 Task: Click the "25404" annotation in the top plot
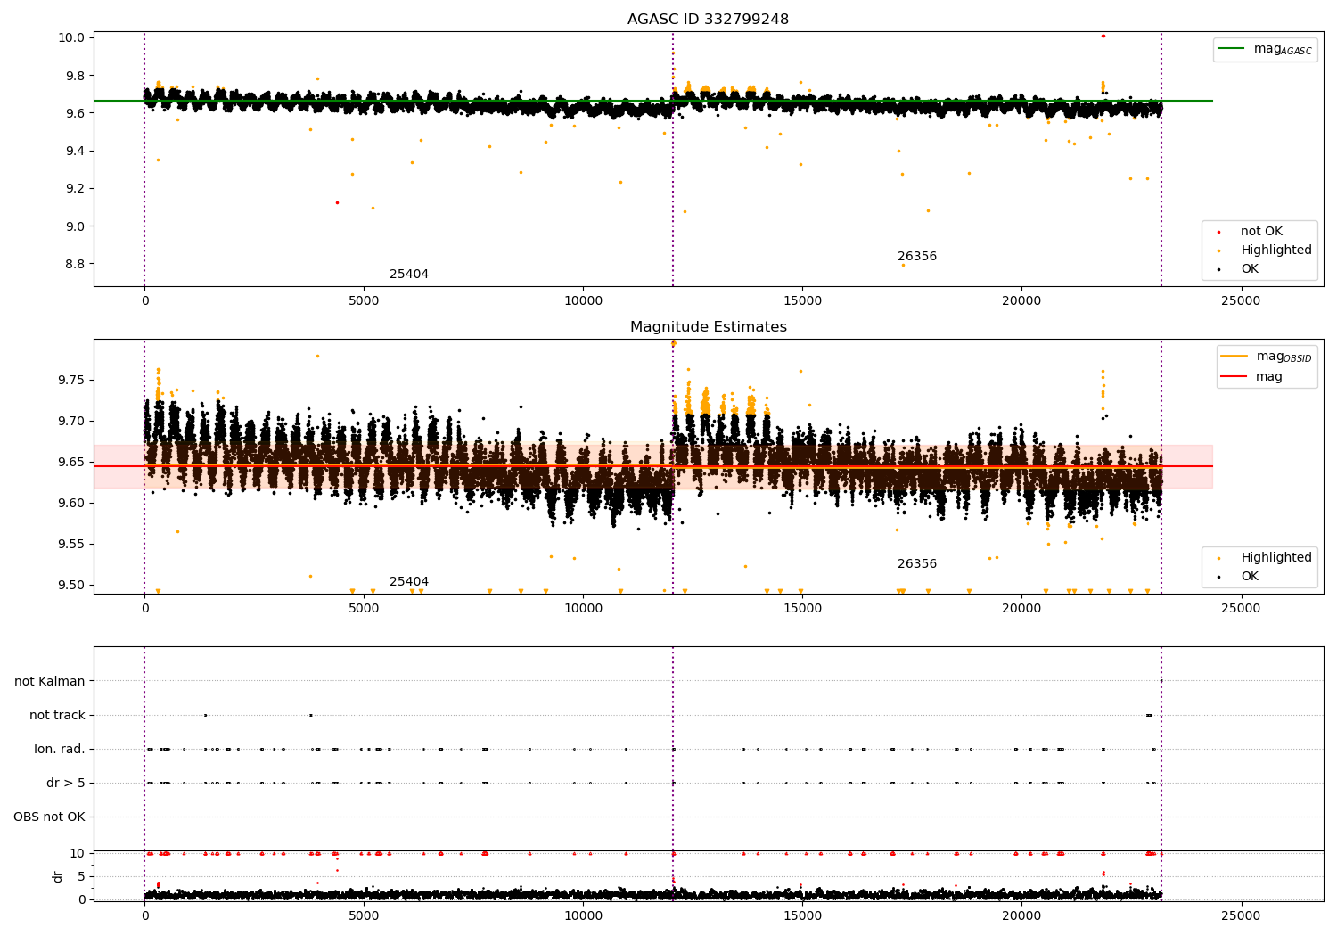click(409, 275)
